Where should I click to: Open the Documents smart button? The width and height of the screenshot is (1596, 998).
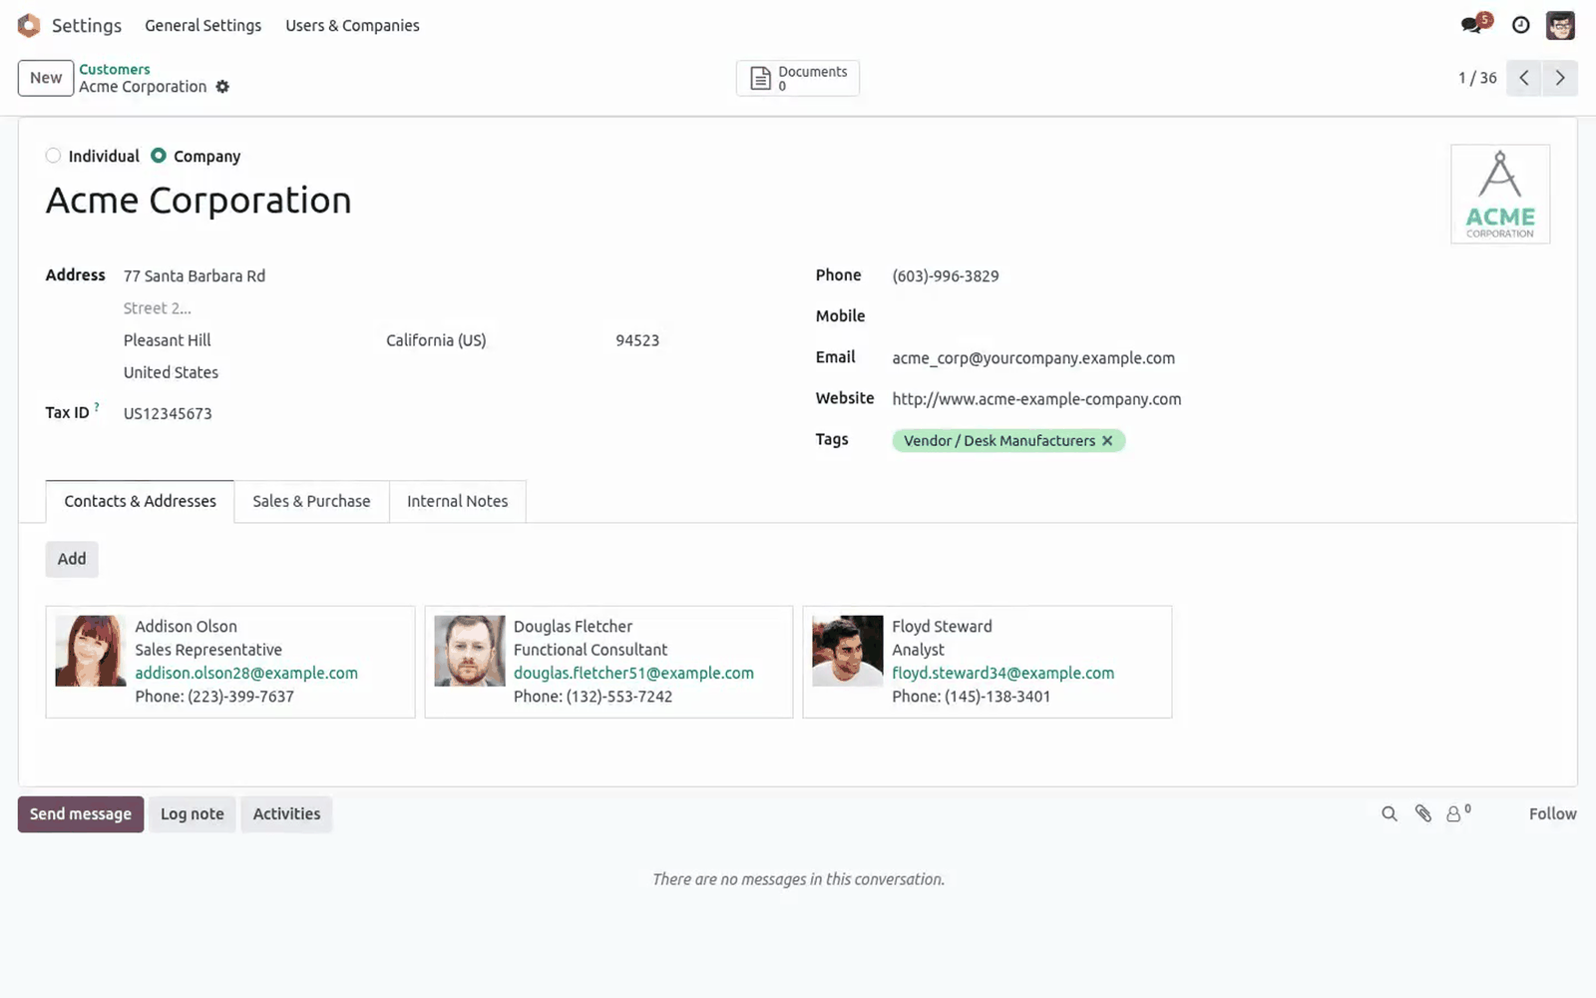click(798, 78)
